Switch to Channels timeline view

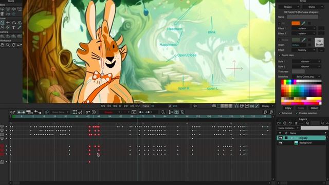coord(21,112)
